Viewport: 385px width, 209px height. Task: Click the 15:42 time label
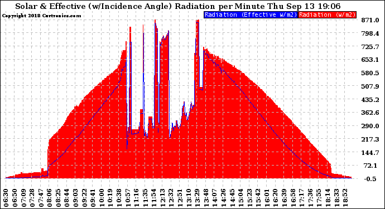point(258,198)
